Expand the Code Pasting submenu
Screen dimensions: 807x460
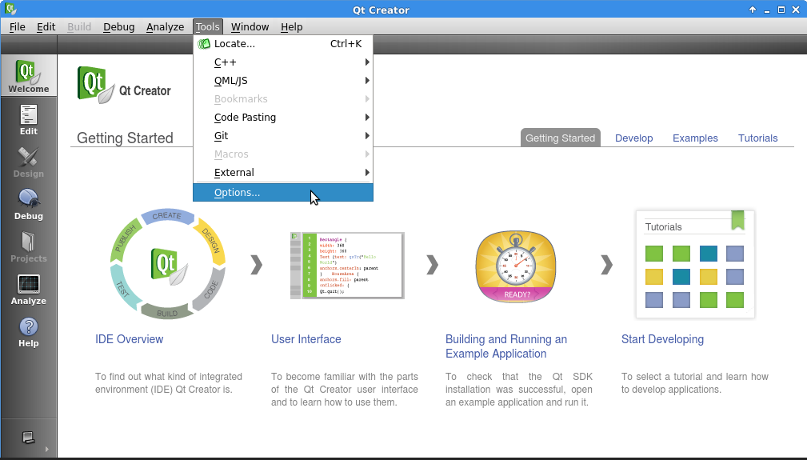[x=283, y=118]
